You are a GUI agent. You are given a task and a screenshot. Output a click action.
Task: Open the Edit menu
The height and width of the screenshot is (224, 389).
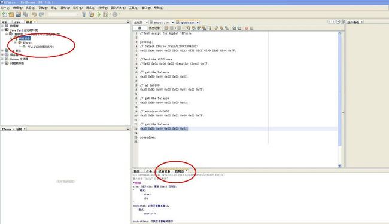point(17,8)
